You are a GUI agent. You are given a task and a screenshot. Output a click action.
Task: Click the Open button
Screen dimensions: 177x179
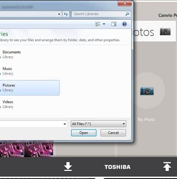pyautogui.click(x=84, y=133)
